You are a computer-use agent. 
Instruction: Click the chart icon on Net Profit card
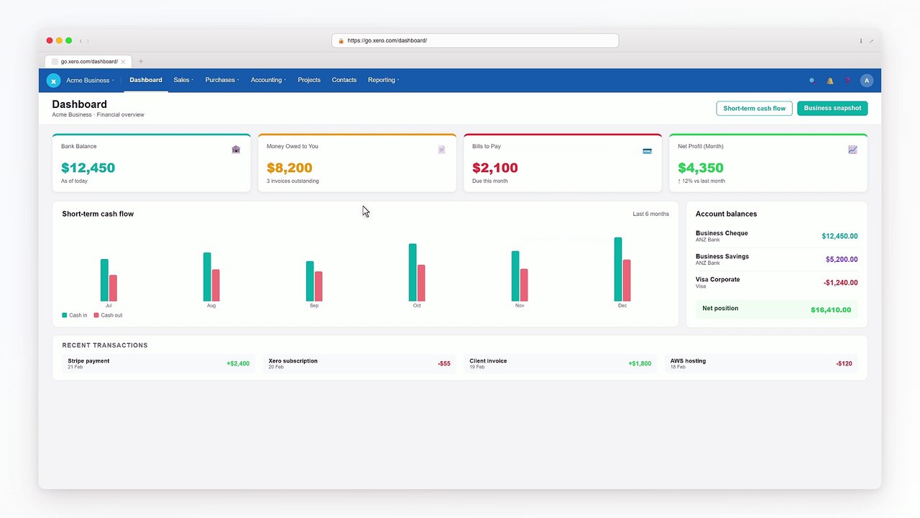point(852,150)
